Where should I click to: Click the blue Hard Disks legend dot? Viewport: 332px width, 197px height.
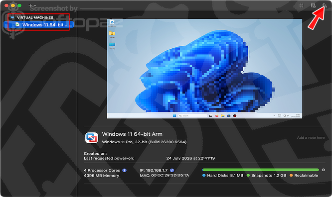(204, 175)
